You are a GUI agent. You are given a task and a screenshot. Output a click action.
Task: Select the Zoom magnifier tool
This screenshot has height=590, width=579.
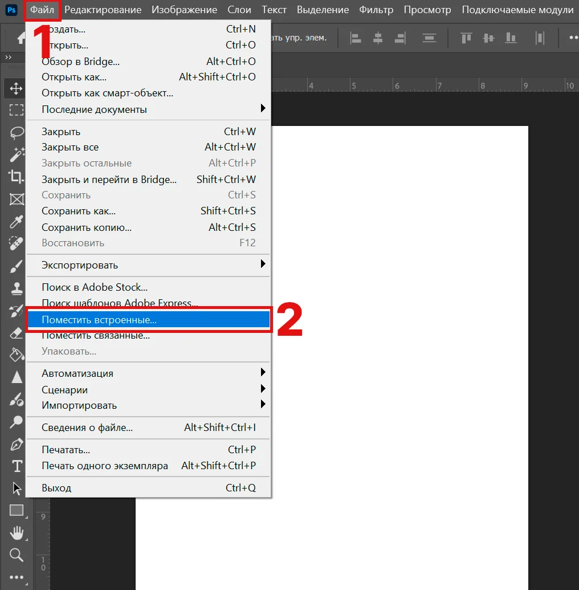(x=16, y=555)
